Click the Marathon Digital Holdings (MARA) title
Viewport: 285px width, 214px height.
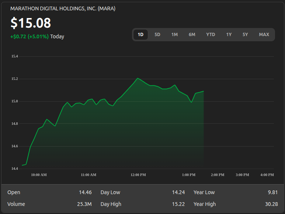tap(63, 8)
